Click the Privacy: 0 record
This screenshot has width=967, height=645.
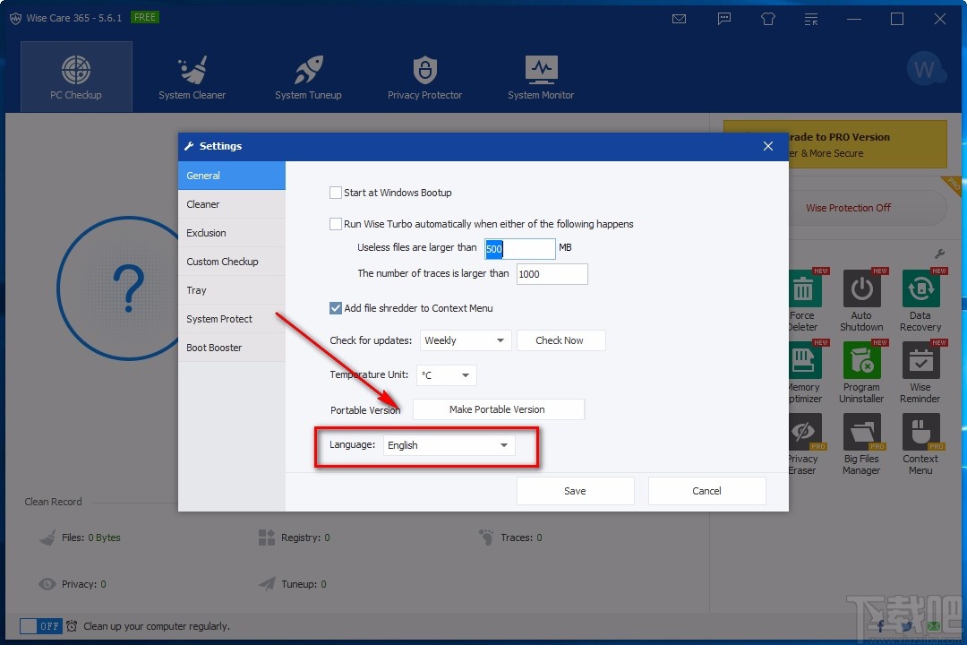[x=73, y=584]
